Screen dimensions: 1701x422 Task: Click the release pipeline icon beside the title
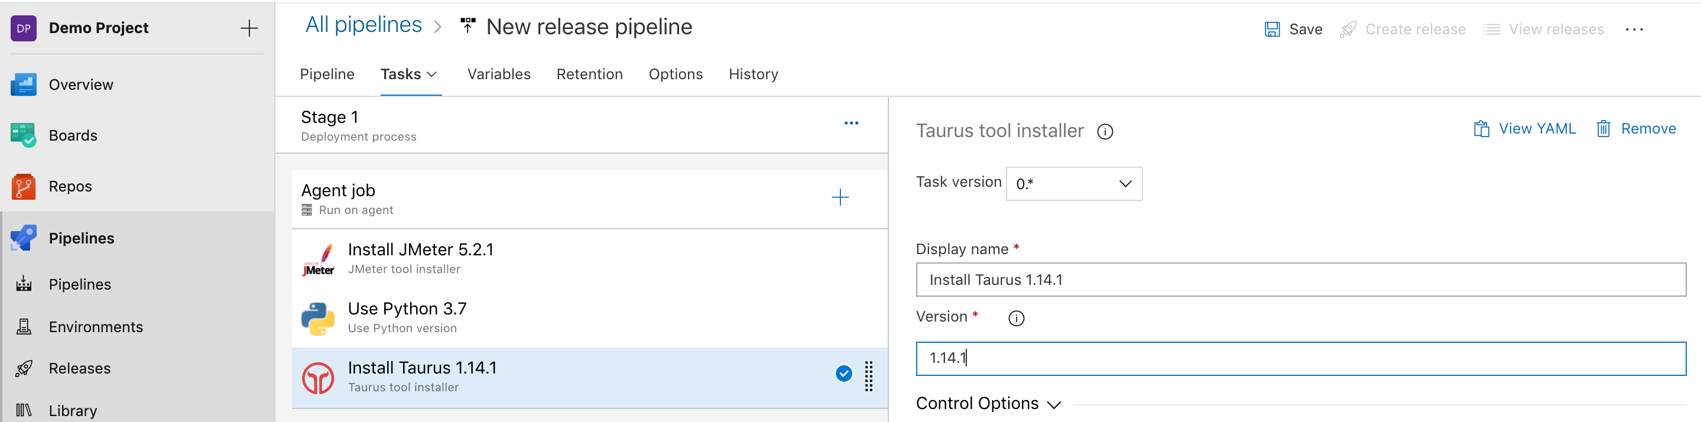(x=468, y=26)
